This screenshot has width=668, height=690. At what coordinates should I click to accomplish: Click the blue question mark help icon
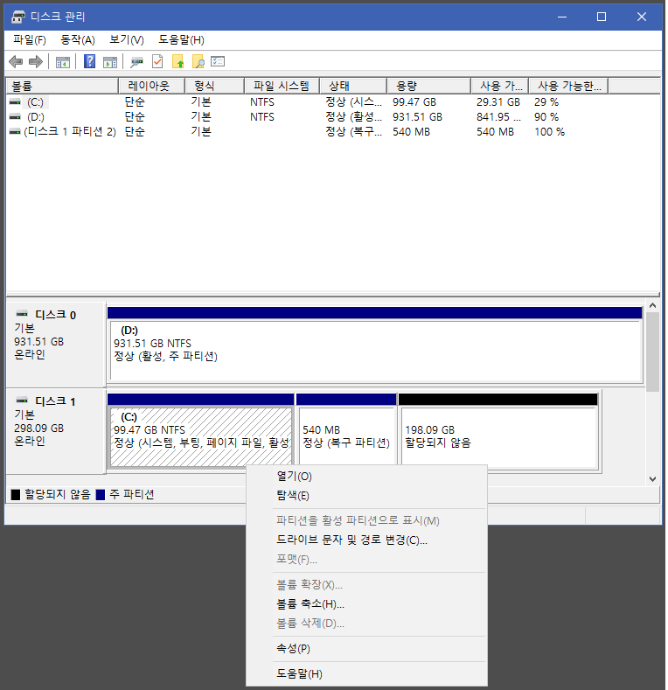(89, 61)
